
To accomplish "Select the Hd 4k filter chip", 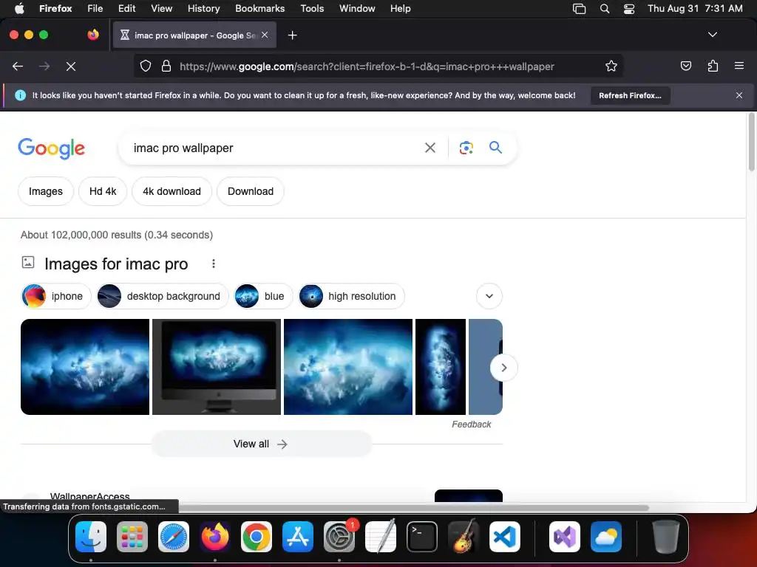I will click(103, 191).
